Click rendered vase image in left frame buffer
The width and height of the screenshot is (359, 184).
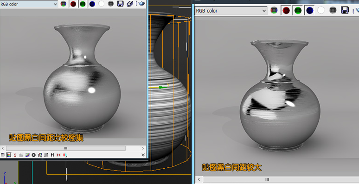82,78
